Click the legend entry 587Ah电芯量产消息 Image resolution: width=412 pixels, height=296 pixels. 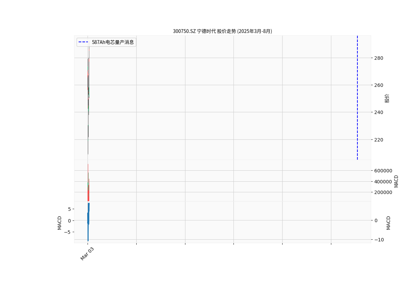coord(106,42)
